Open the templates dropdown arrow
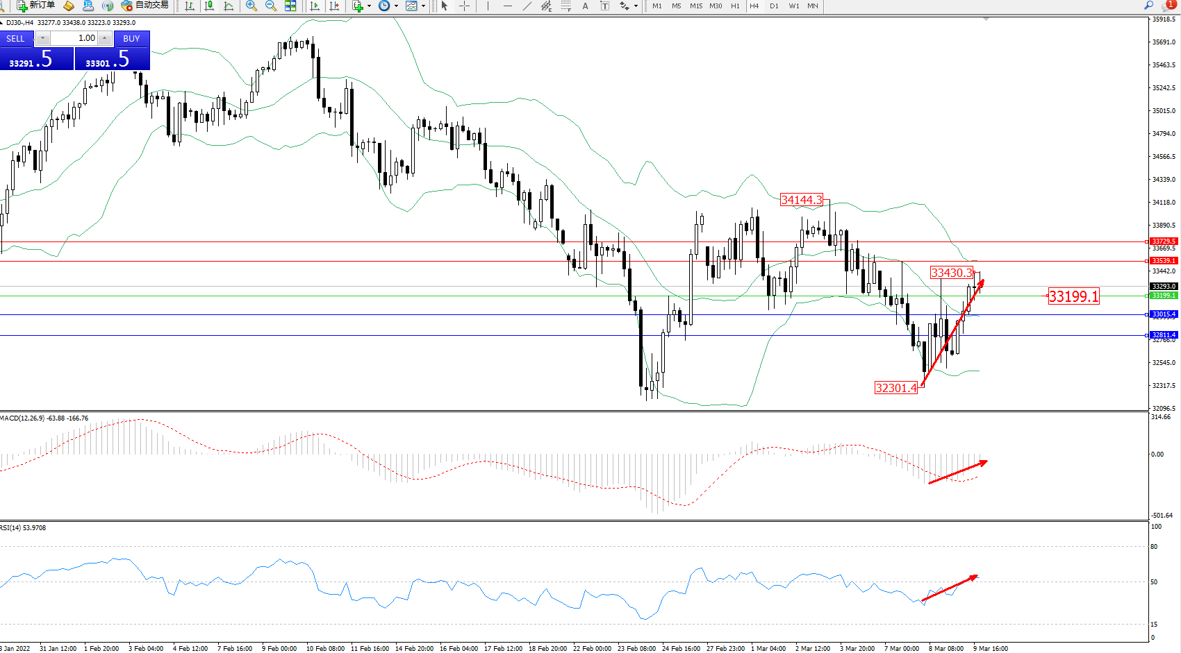1181x653 pixels. (x=423, y=6)
